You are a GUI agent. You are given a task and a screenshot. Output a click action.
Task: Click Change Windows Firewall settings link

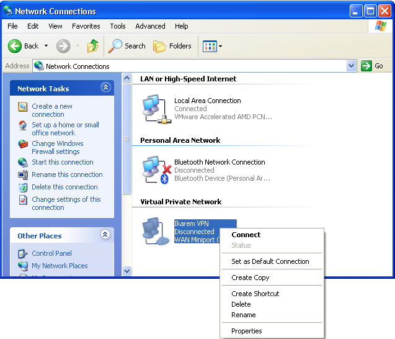[58, 148]
